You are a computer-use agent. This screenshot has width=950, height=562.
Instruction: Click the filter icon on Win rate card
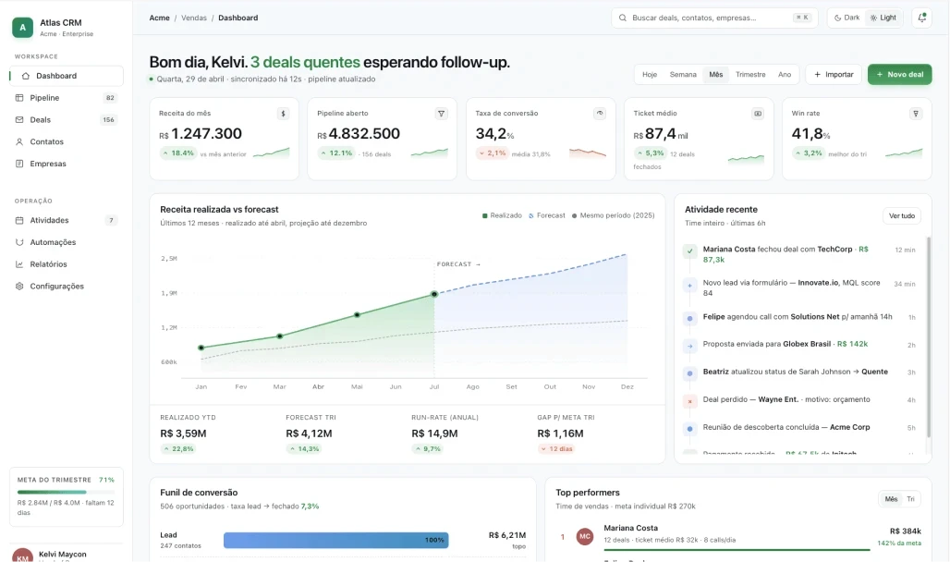coord(916,114)
